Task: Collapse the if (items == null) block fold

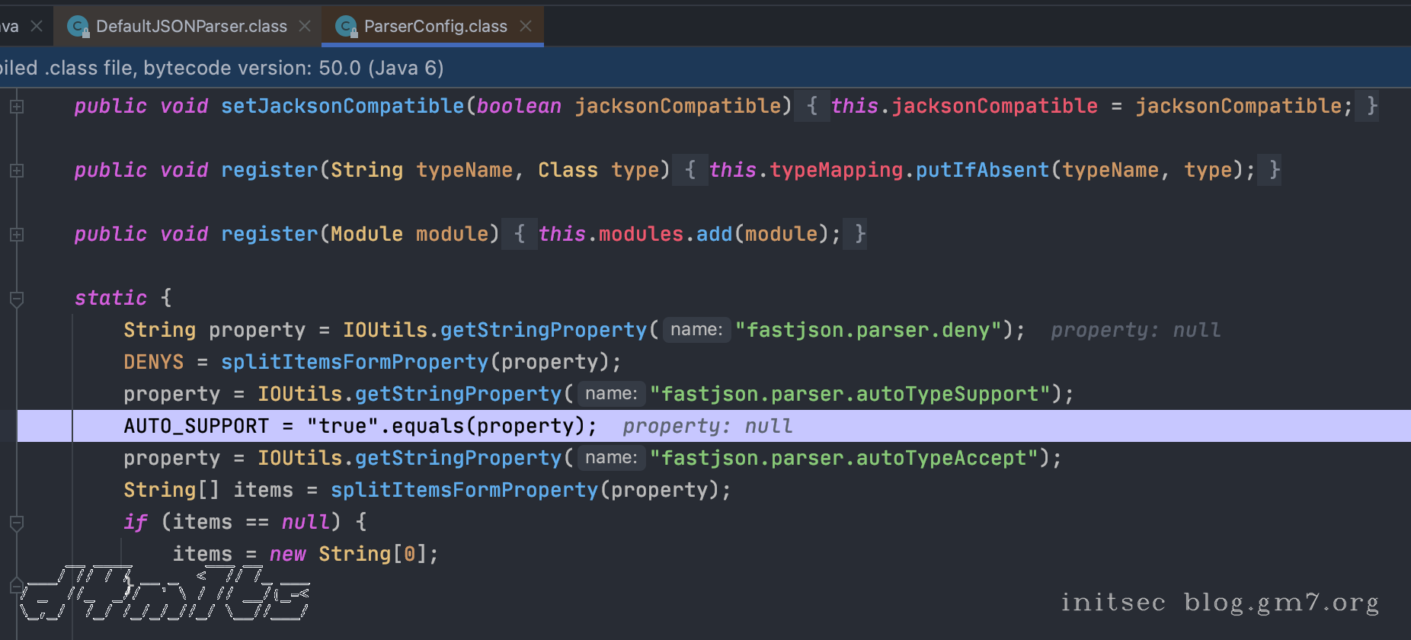Action: 17,523
